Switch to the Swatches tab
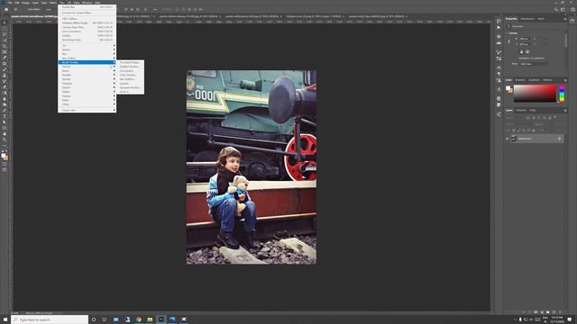 click(x=520, y=80)
